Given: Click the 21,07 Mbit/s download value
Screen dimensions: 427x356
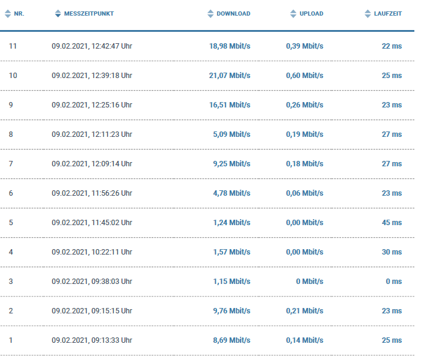Looking at the screenshot, I should click(230, 75).
